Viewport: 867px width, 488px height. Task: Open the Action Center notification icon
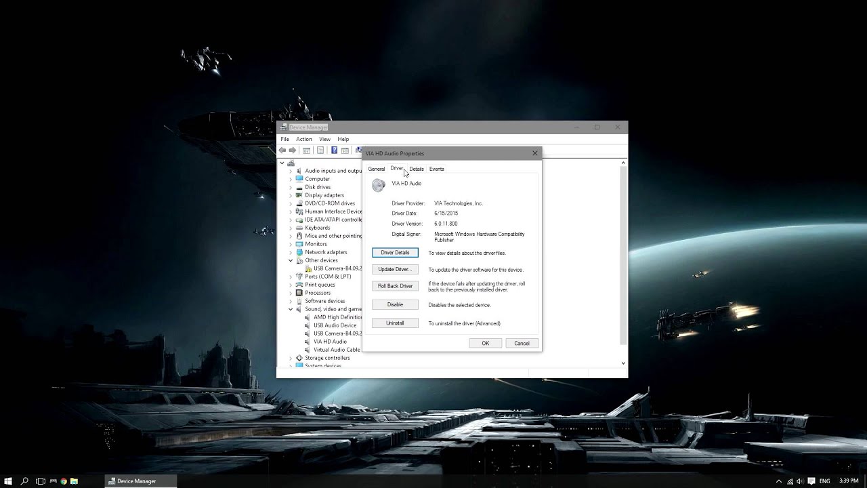(811, 481)
